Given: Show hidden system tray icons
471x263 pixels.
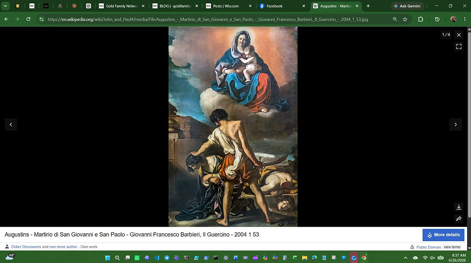Looking at the screenshot, I should tap(406, 258).
